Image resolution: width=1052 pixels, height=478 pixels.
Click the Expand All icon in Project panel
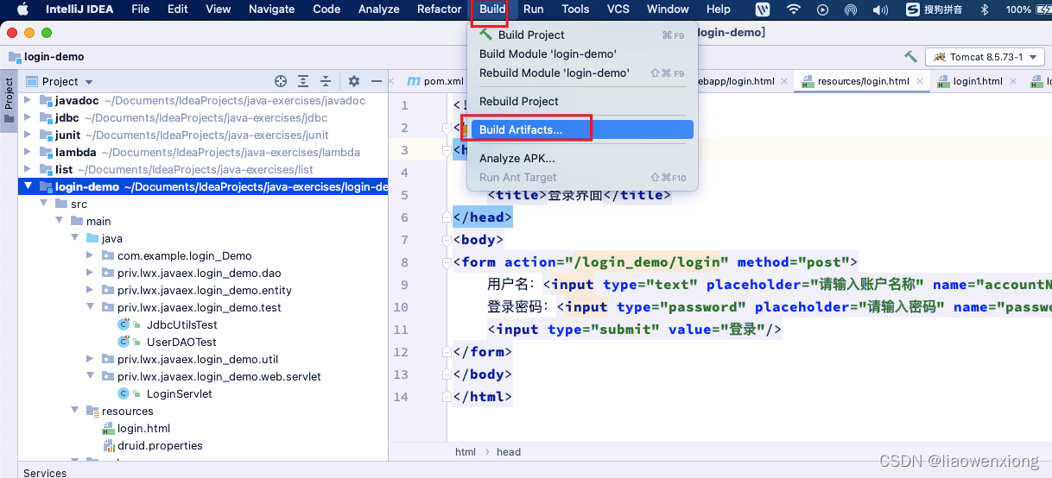click(303, 81)
